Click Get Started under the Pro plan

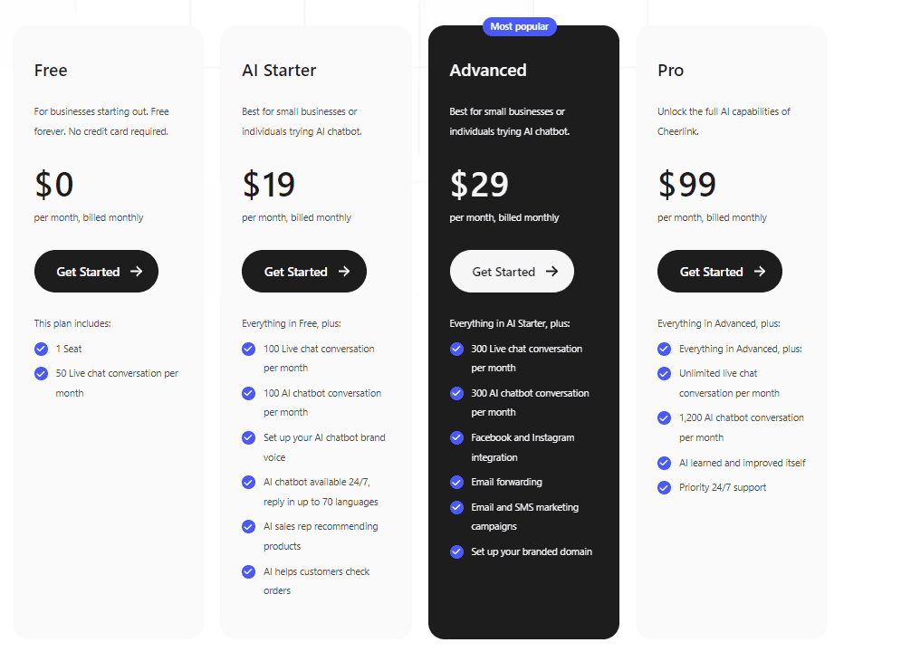(719, 271)
